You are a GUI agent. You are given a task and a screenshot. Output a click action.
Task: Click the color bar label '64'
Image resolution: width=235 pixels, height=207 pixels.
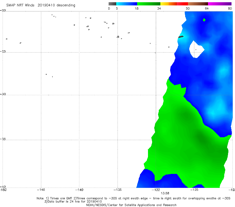tap(207, 9)
